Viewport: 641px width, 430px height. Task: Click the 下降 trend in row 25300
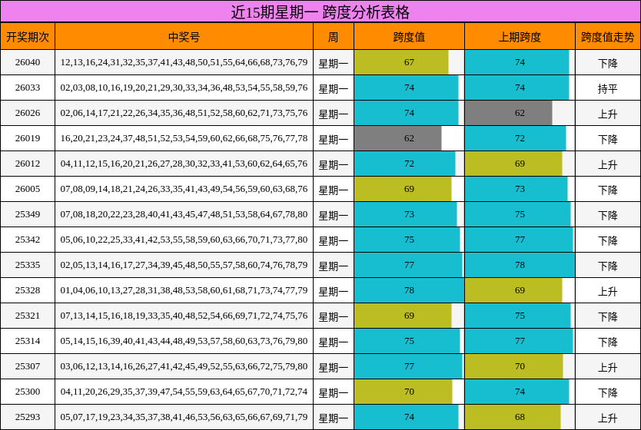[608, 392]
